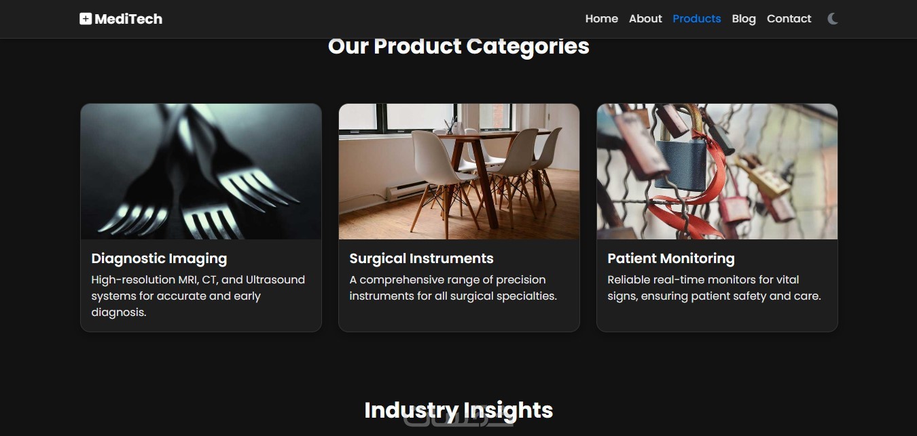Click the Our Product Categories heading
Screen dimensions: 917x436
tap(458, 47)
